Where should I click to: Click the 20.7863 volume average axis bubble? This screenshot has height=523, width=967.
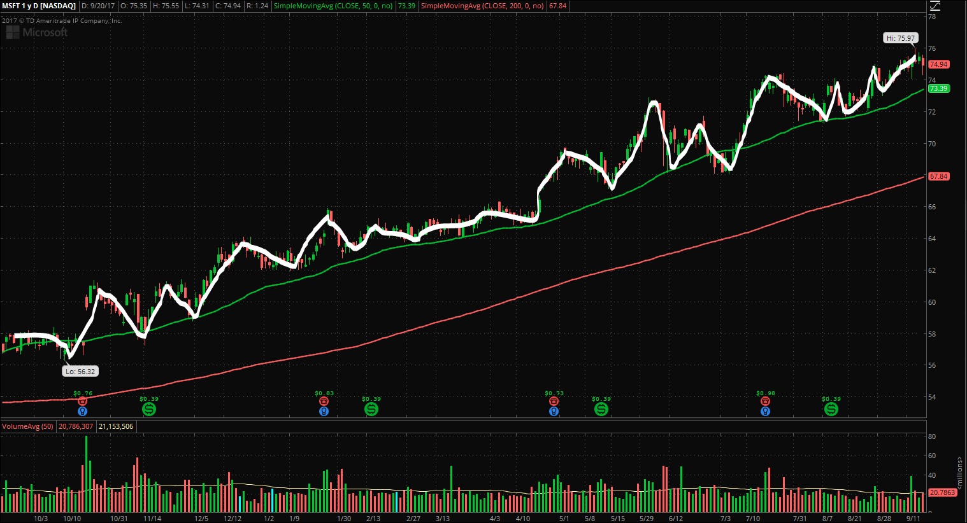point(942,492)
